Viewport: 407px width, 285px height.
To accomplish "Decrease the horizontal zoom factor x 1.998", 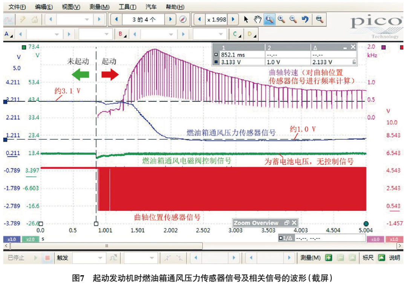I will tap(199, 19).
